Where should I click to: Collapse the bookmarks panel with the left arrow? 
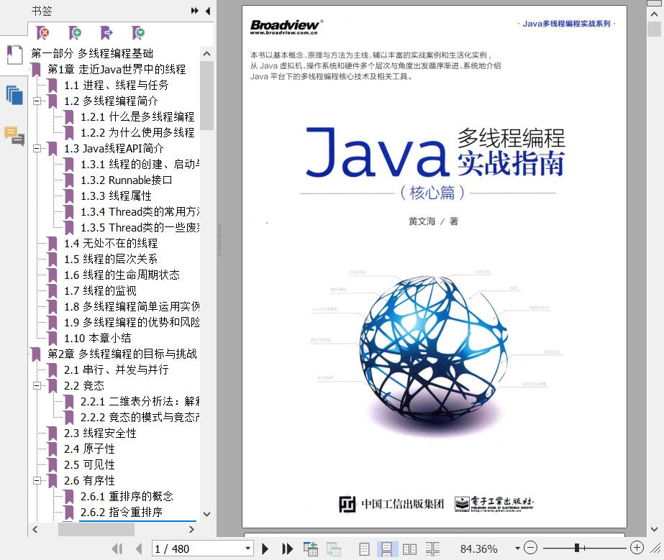pos(208,11)
